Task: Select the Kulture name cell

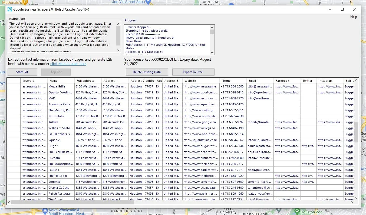Action: click(x=61, y=122)
